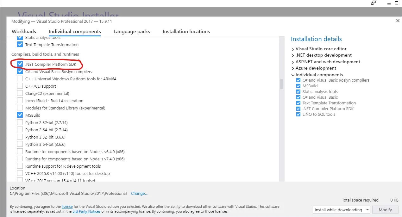The image size is (402, 217).
Task: Uncheck LINQ to SQL tools in details
Action: [298, 115]
